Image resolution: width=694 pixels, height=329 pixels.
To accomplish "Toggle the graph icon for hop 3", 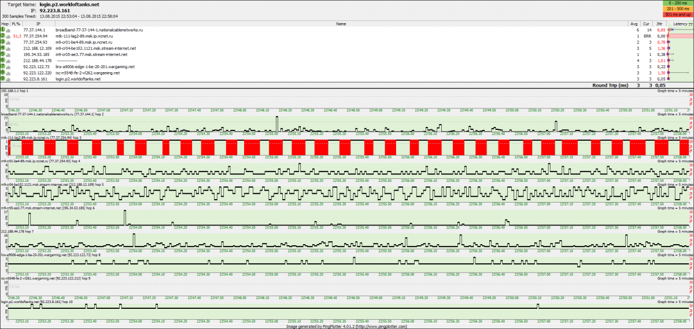I will [x=8, y=42].
